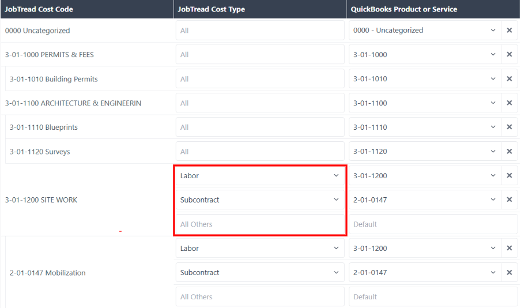
Task: Click the JobTread Cost Type column header
Action: coord(212,9)
